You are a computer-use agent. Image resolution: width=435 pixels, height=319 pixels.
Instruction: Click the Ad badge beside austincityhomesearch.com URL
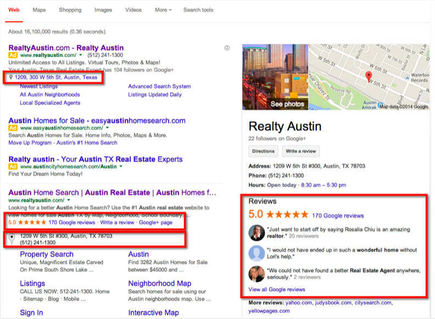13,166
